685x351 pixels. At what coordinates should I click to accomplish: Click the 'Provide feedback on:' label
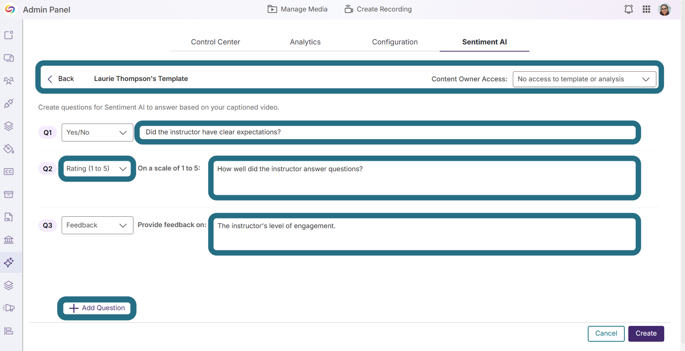click(x=172, y=225)
